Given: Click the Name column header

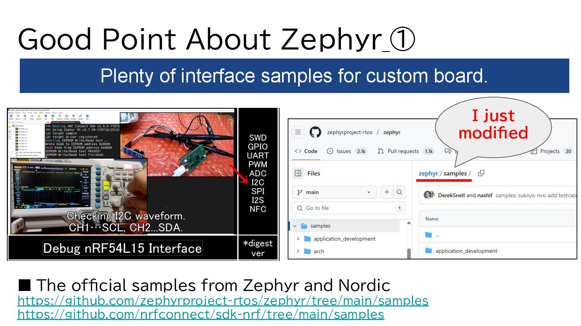Looking at the screenshot, I should pos(432,219).
